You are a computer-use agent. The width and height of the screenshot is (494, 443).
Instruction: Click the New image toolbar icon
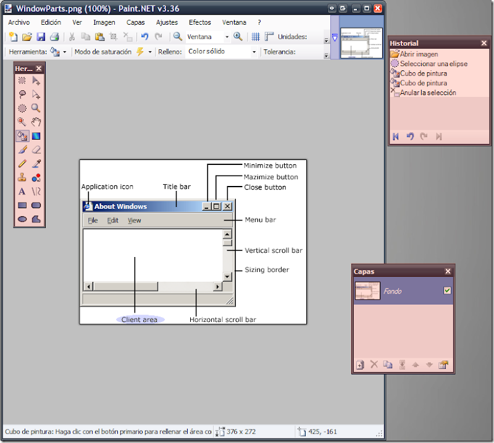13,37
